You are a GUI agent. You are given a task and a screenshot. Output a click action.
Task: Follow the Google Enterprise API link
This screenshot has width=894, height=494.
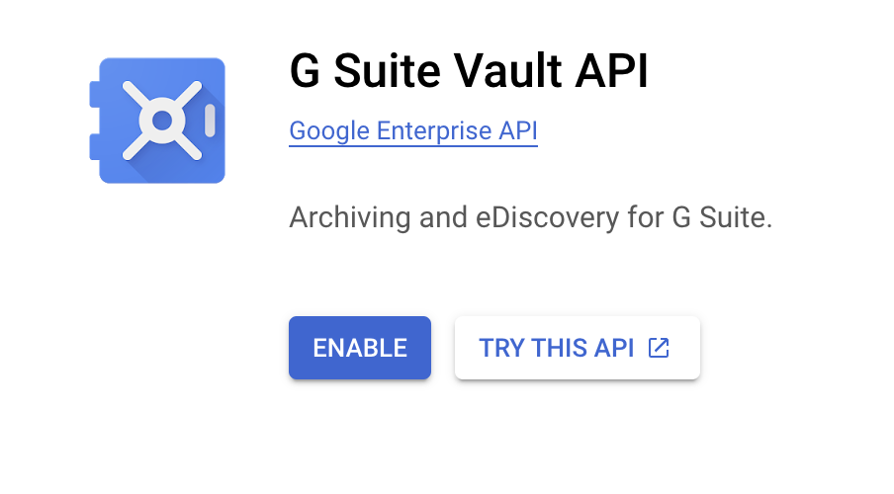coord(412,131)
